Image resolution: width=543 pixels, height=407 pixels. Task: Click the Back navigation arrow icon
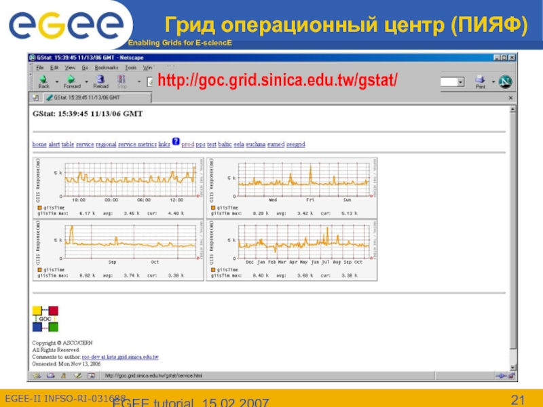pos(43,79)
